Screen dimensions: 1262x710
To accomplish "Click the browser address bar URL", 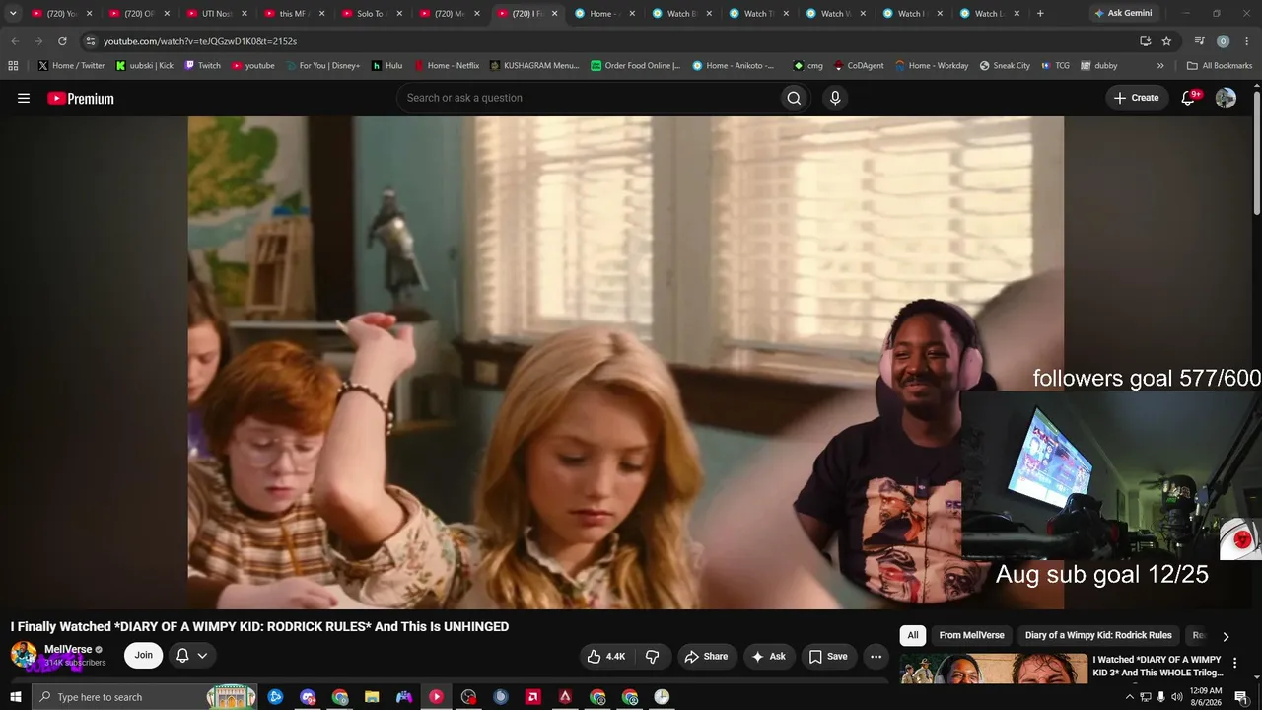I will pyautogui.click(x=200, y=41).
